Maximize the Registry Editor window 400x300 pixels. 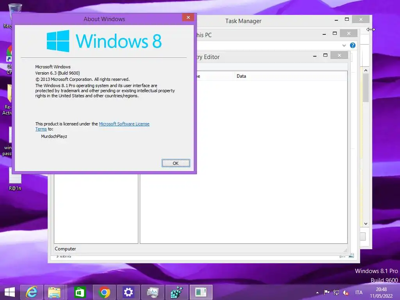point(325,55)
